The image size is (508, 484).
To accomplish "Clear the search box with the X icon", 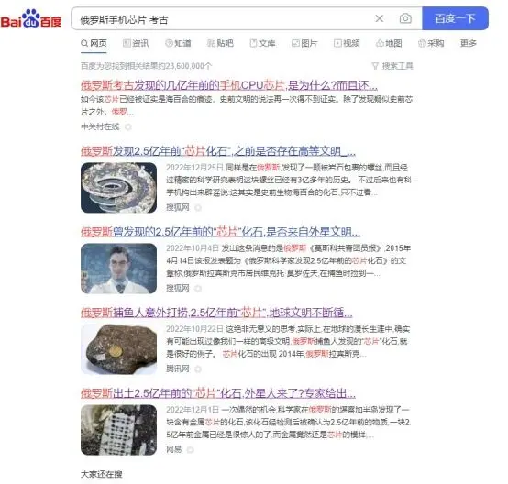I will point(380,18).
